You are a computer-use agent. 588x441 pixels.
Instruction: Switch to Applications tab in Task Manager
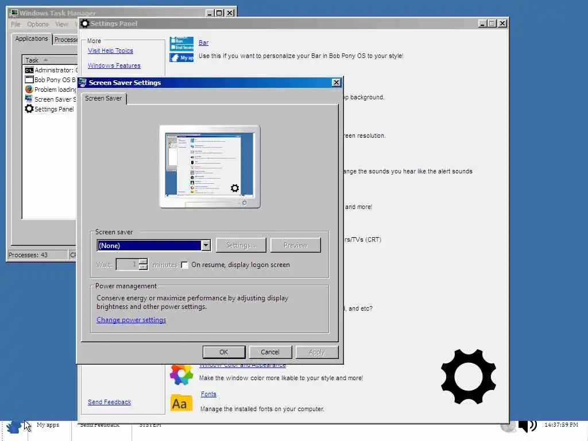click(x=32, y=38)
